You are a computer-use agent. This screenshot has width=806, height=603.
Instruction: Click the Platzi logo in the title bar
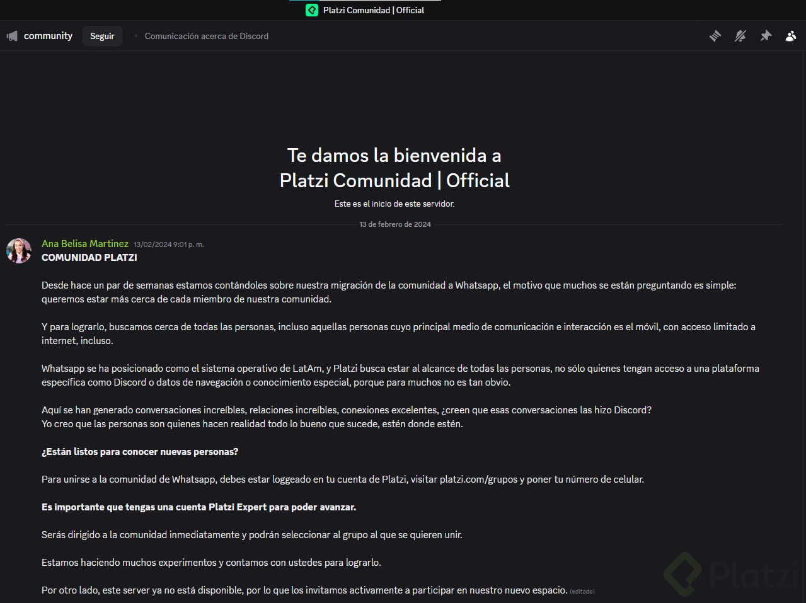(312, 10)
